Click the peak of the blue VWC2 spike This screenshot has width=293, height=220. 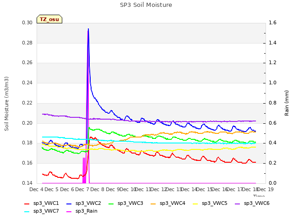88,29
